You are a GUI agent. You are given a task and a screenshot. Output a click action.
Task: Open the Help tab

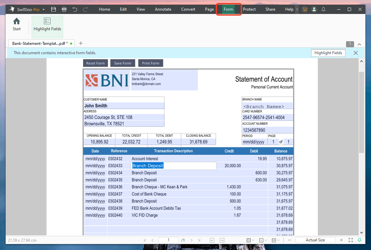(289, 9)
